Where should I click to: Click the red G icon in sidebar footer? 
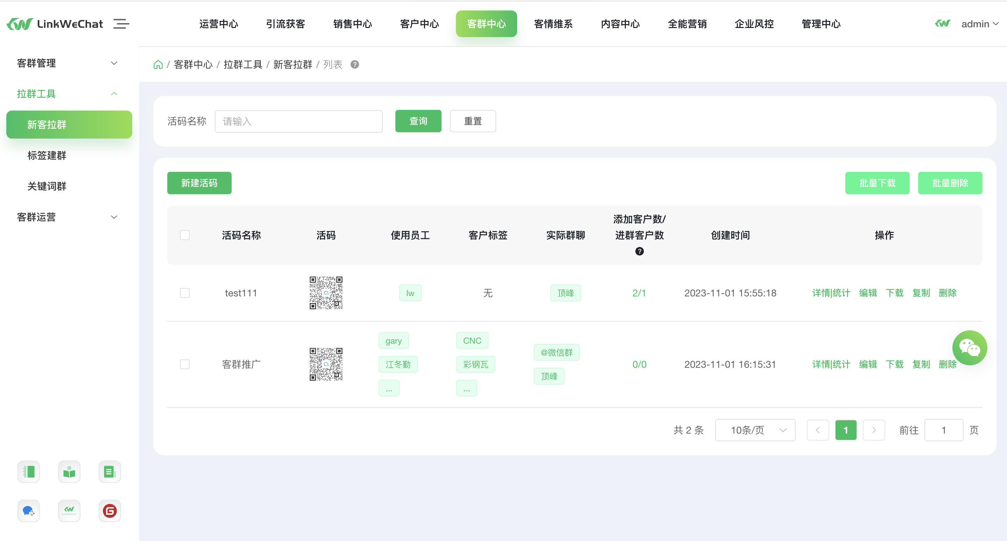tap(110, 511)
